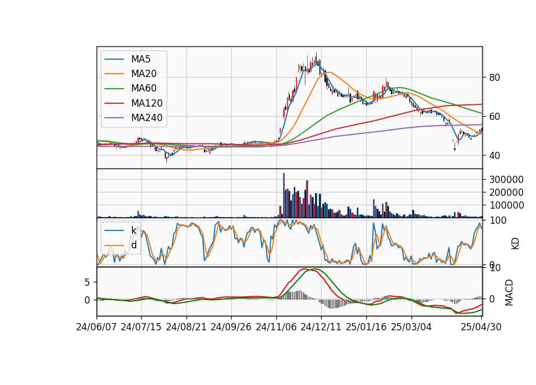536x385 pixels.
Task: Click the MA240 legend label
Action: tap(147, 118)
